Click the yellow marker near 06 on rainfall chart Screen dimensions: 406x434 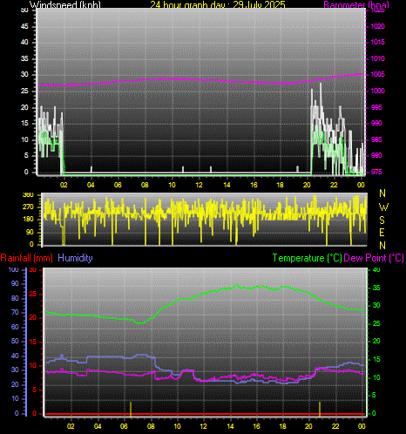[x=131, y=408]
